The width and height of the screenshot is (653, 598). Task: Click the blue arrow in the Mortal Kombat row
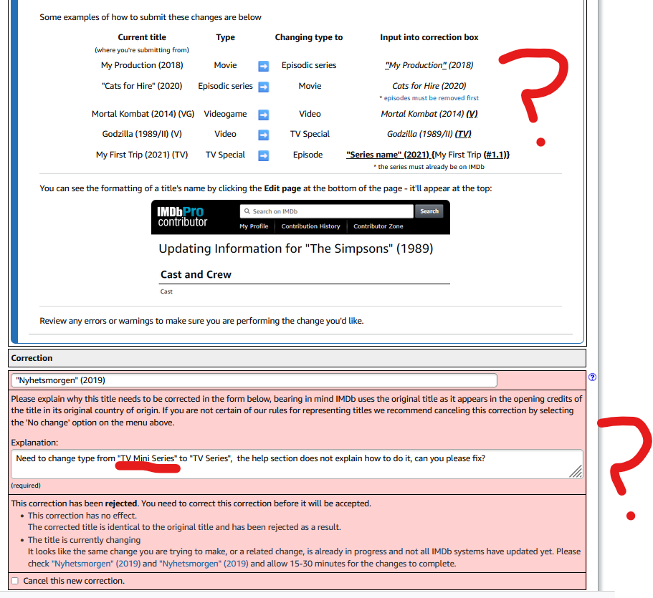[264, 115]
